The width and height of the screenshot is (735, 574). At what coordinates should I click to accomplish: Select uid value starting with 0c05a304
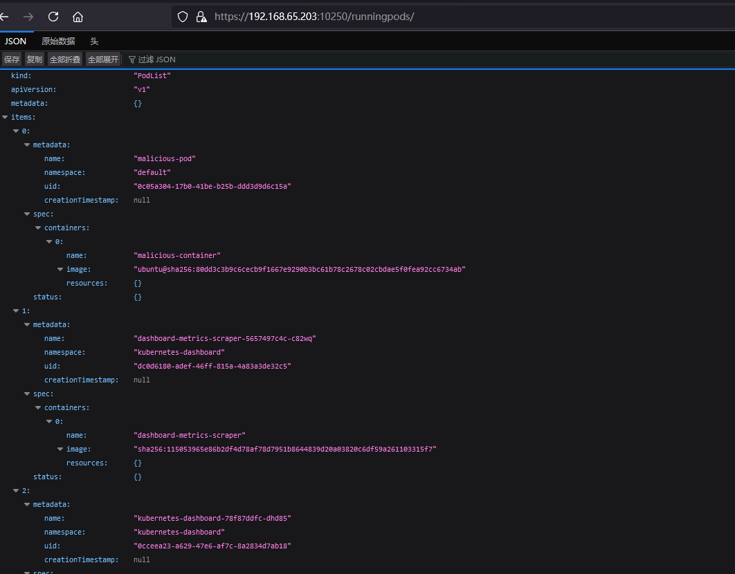pyautogui.click(x=212, y=187)
